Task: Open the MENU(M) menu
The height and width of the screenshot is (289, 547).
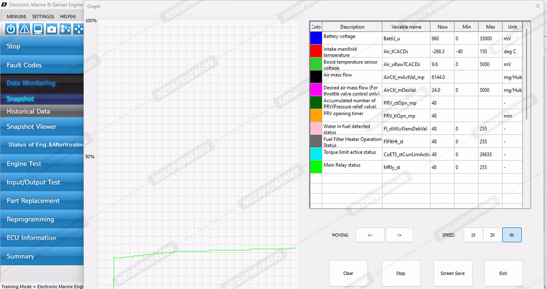Action: click(16, 16)
